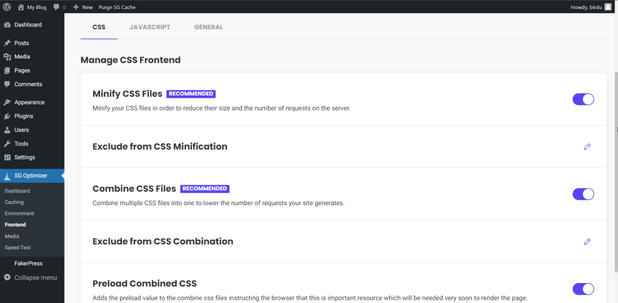Click the Tools wrench icon
The width and height of the screenshot is (618, 303).
click(x=7, y=144)
